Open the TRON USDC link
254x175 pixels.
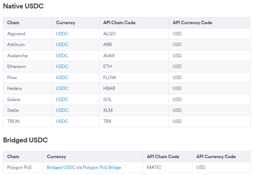(62, 121)
